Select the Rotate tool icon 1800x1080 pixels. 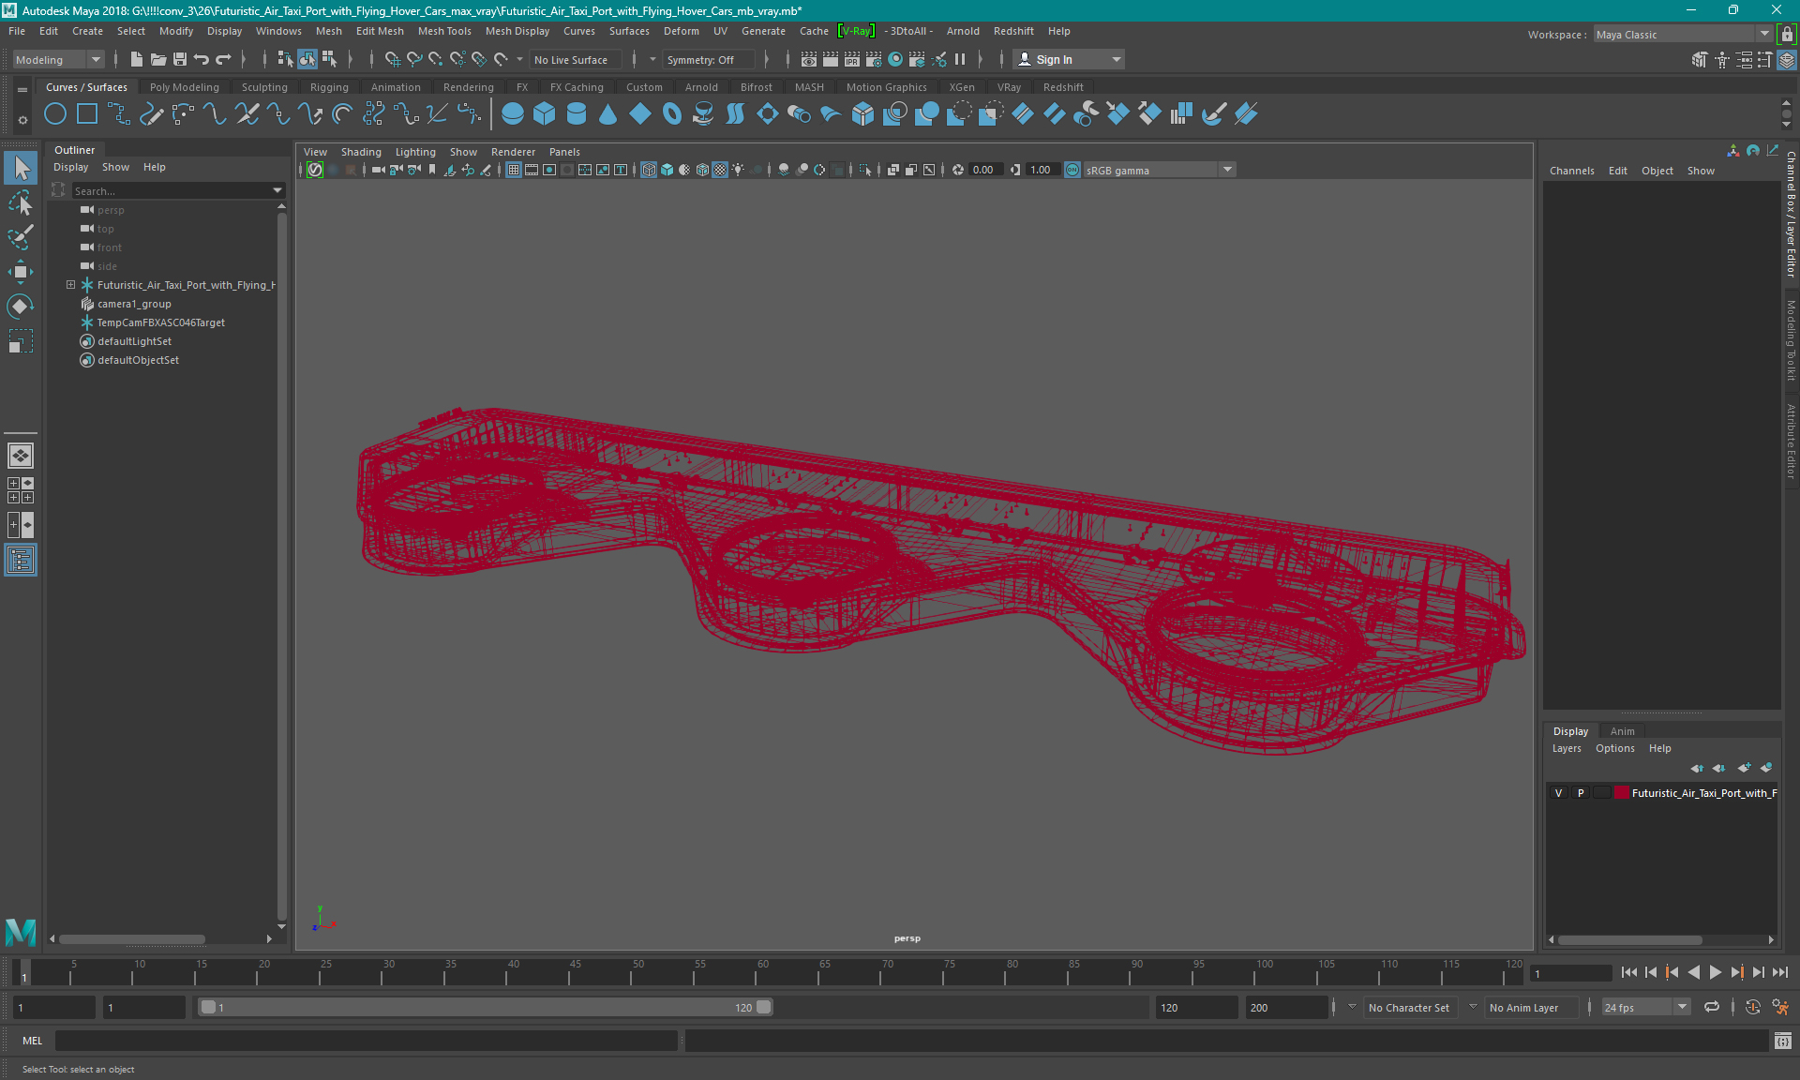tap(22, 306)
